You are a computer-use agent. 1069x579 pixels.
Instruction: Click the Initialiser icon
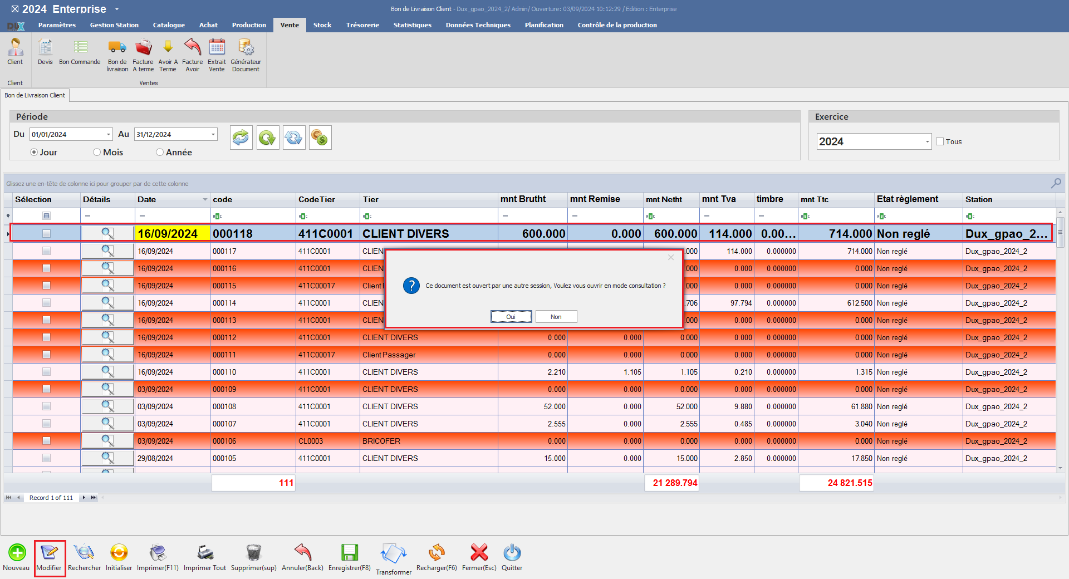(119, 553)
